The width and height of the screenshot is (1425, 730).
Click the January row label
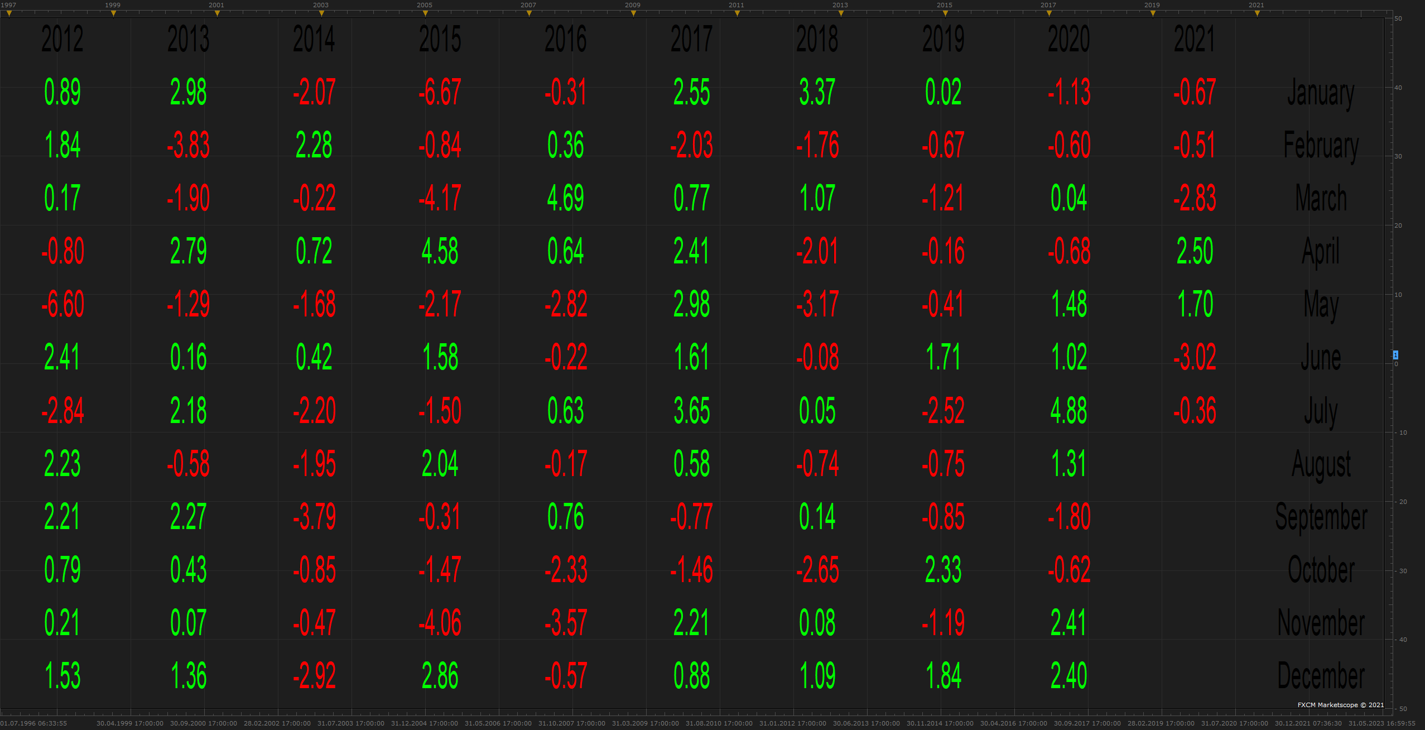pos(1321,94)
